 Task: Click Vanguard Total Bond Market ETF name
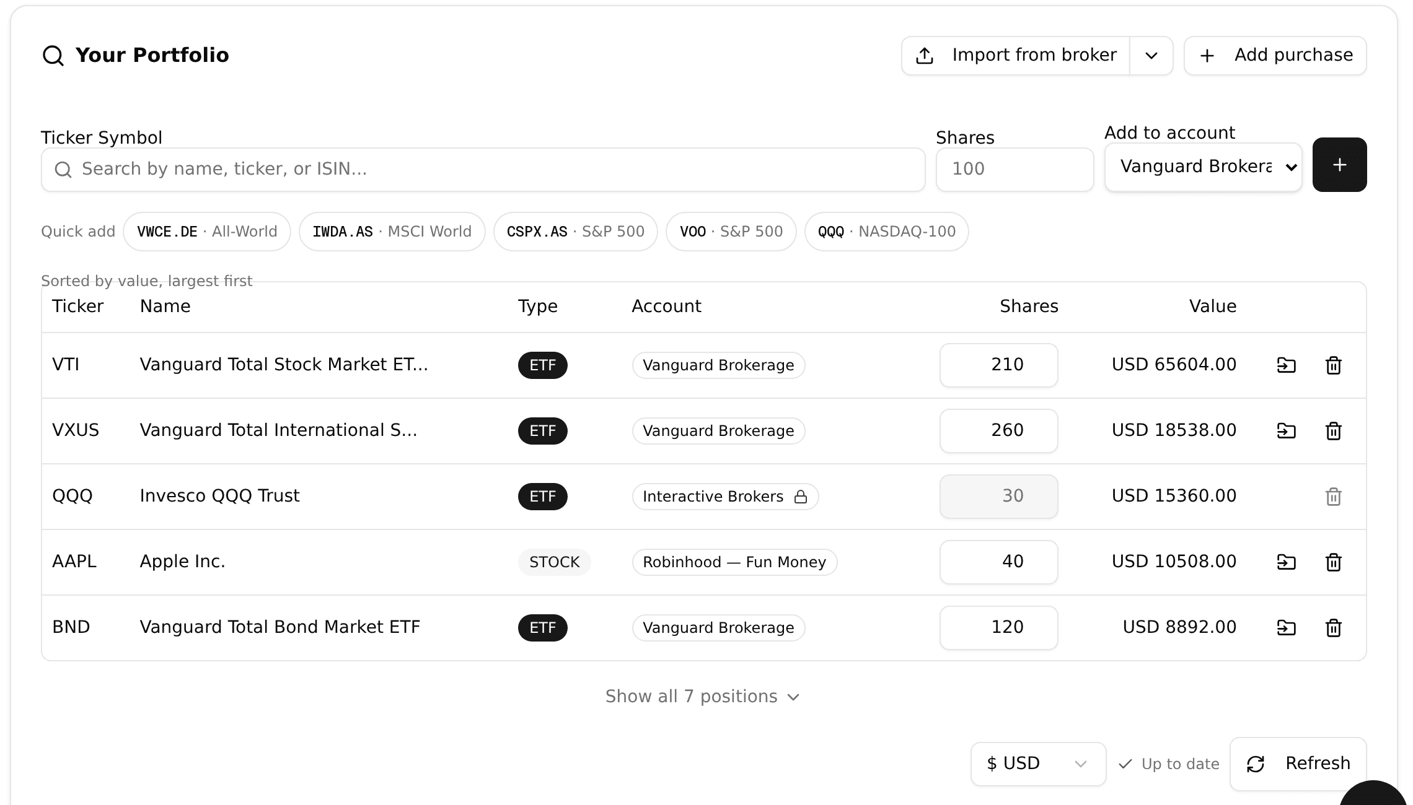[x=280, y=627]
